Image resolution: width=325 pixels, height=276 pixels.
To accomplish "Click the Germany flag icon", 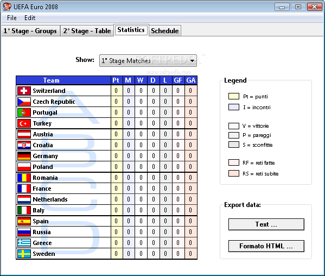I will [x=24, y=156].
